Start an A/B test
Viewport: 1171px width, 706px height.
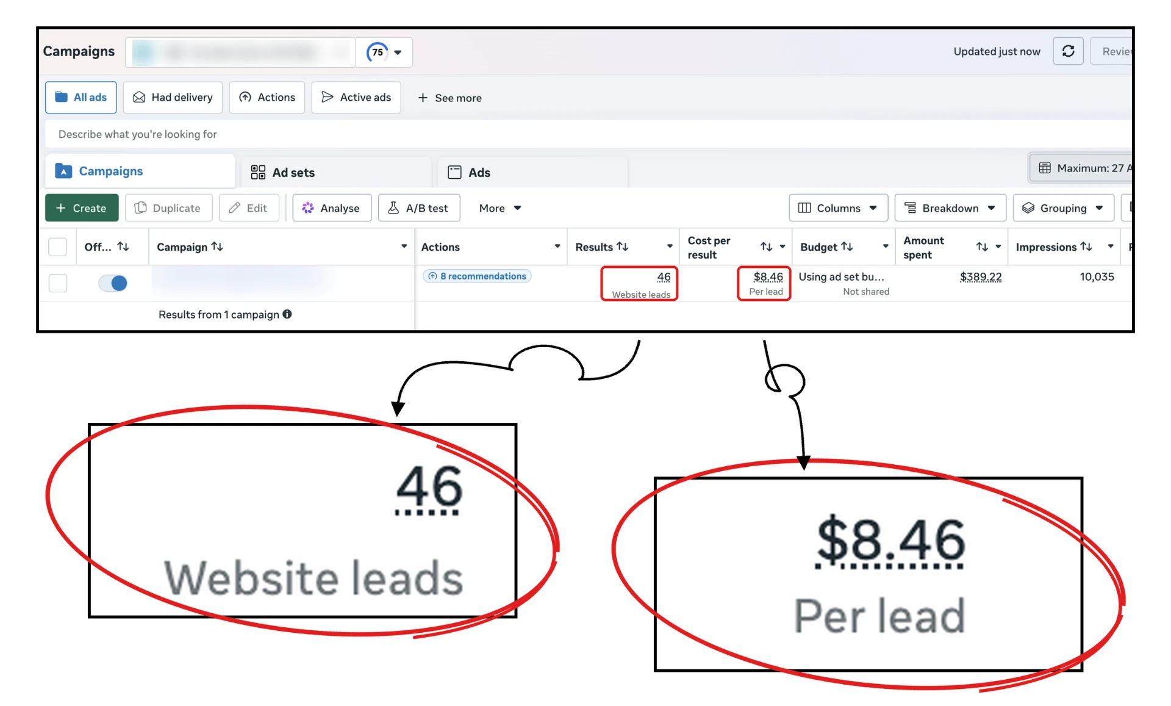click(419, 208)
